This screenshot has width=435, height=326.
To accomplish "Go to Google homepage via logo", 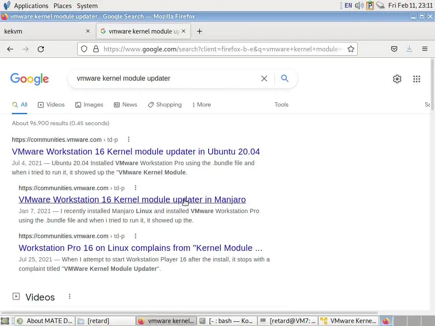I will pos(30,79).
